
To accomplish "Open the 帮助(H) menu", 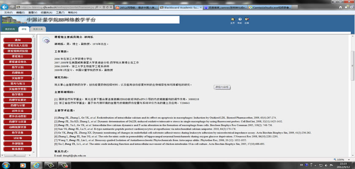I will click(72, 12).
